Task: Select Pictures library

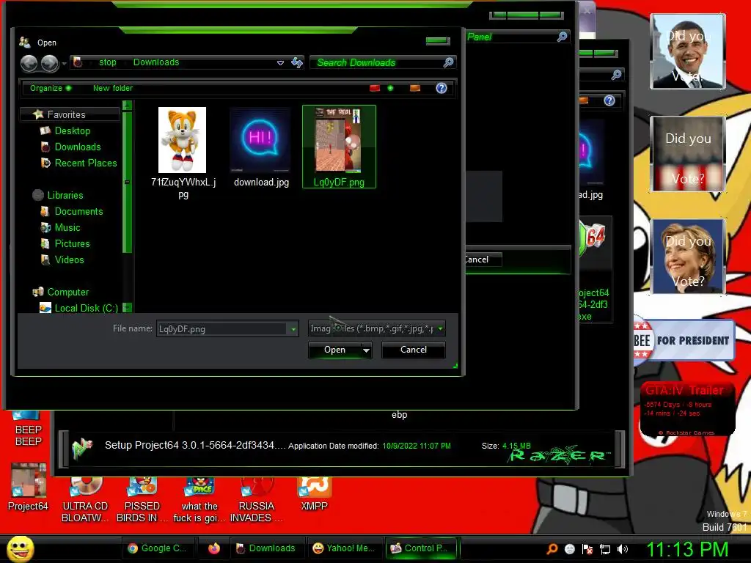Action: pos(72,243)
